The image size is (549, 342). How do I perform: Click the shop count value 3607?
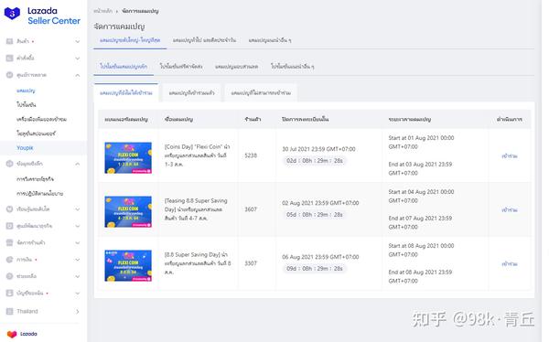click(x=251, y=209)
